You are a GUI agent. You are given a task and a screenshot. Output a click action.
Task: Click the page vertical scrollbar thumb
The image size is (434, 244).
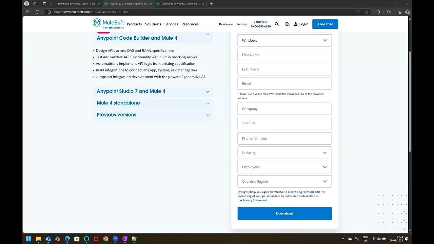click(410, 102)
